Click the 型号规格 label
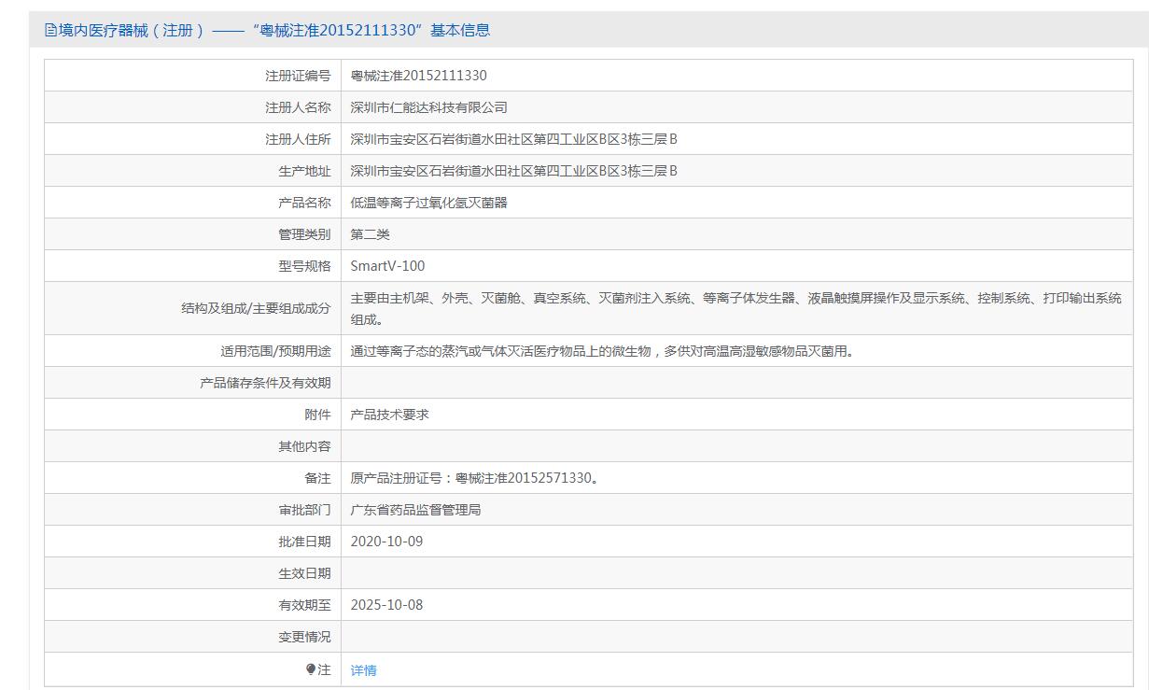 304,266
